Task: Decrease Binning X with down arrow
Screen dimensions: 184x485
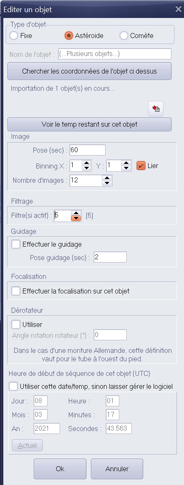Action: point(87,168)
